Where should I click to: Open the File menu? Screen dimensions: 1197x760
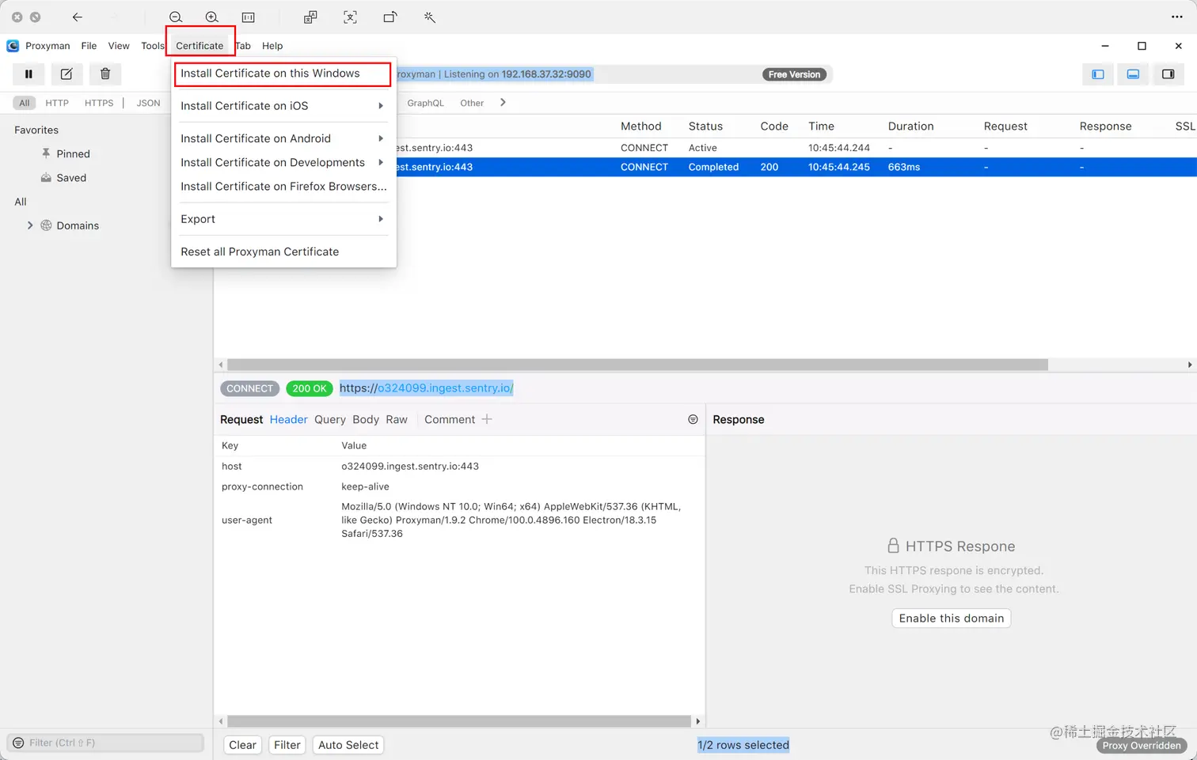89,46
